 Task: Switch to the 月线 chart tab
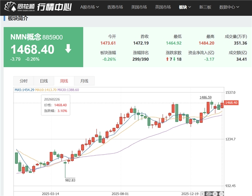[84, 81]
